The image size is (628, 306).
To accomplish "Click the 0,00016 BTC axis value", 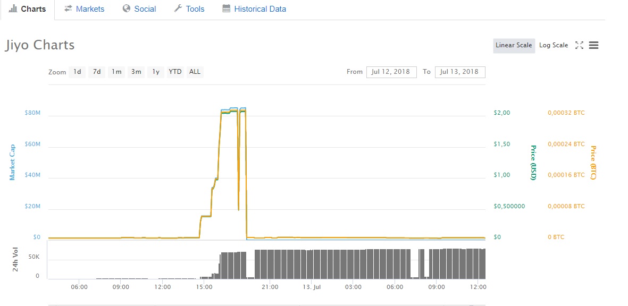I will pyautogui.click(x=566, y=175).
